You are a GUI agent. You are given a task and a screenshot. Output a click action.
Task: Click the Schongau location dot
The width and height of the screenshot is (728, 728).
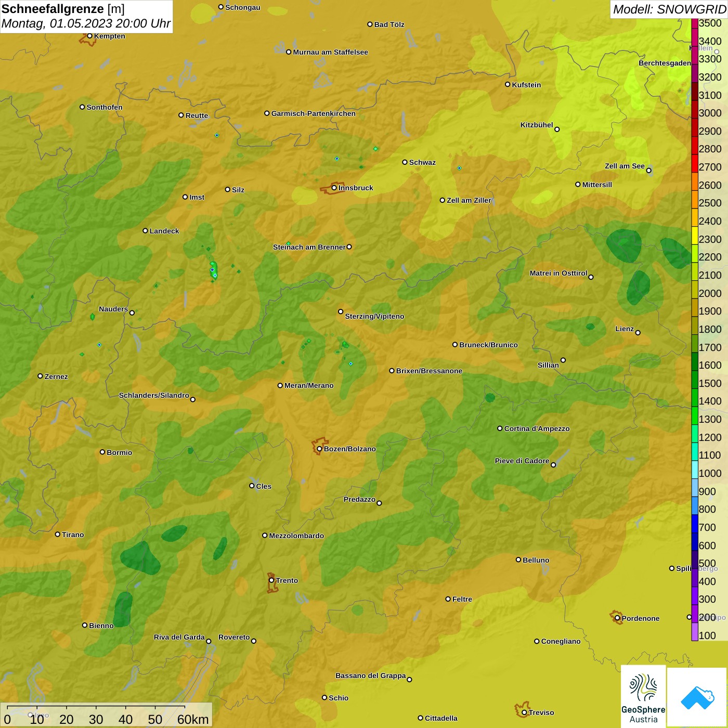click(221, 7)
